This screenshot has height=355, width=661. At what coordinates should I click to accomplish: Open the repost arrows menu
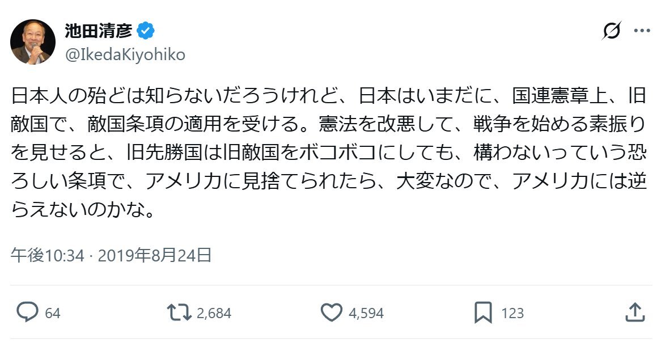pyautogui.click(x=179, y=312)
